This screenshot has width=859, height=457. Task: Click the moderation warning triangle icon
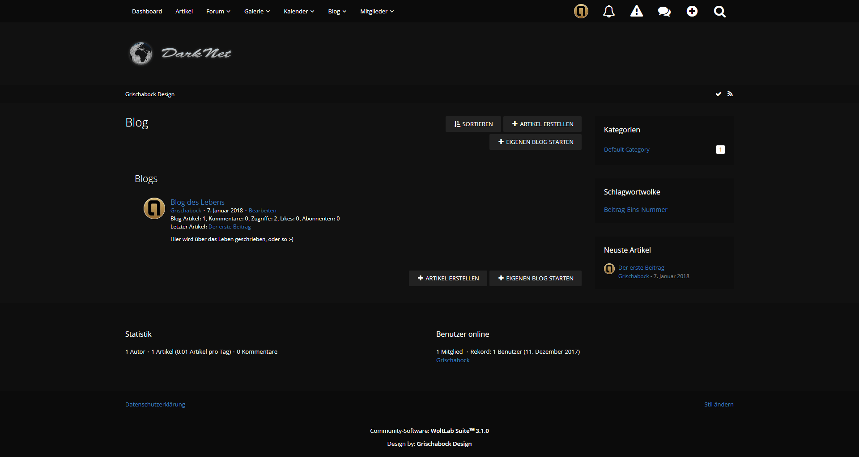point(636,11)
